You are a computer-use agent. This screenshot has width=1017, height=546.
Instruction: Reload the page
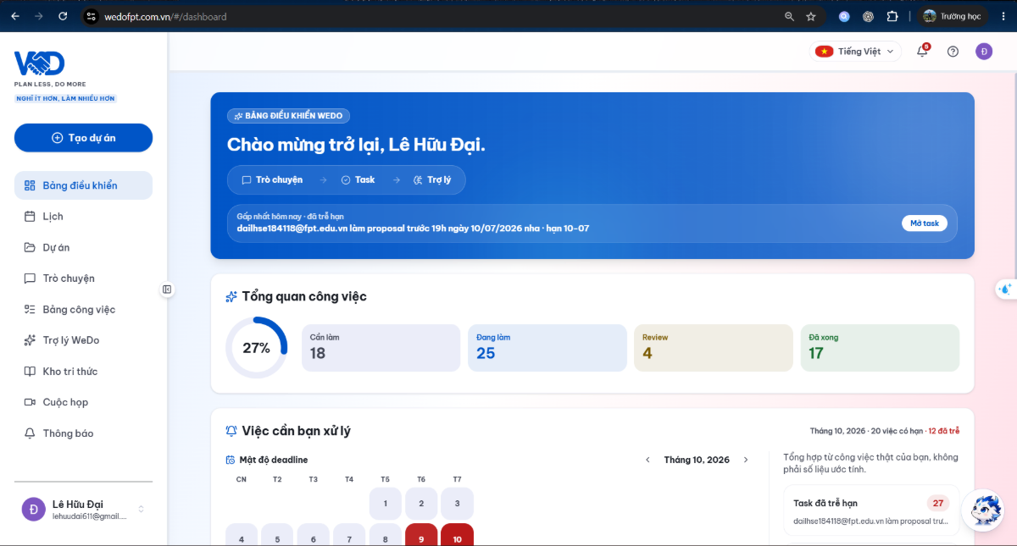(63, 16)
